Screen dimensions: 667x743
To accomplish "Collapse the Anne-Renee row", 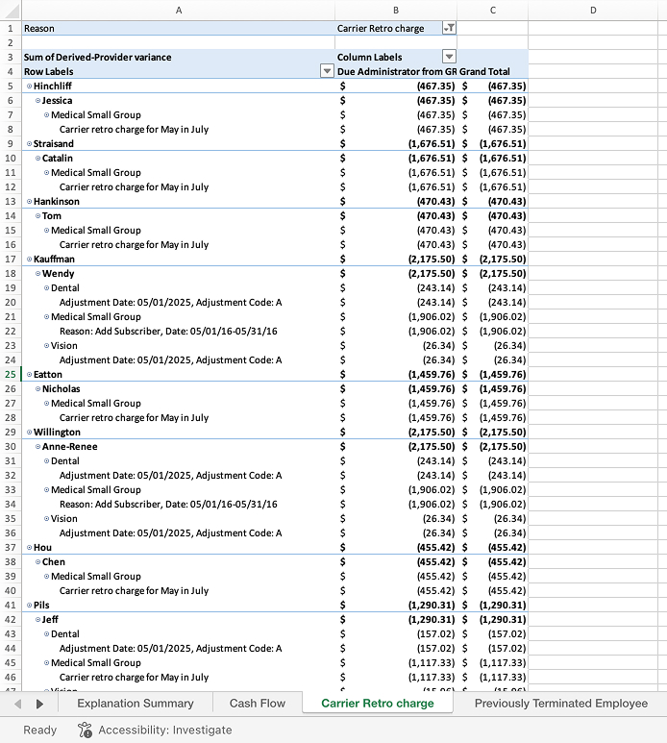I will 37,446.
